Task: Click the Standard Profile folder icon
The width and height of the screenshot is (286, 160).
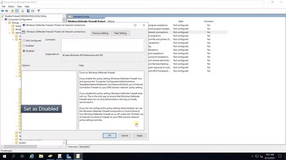Action: [70, 17]
